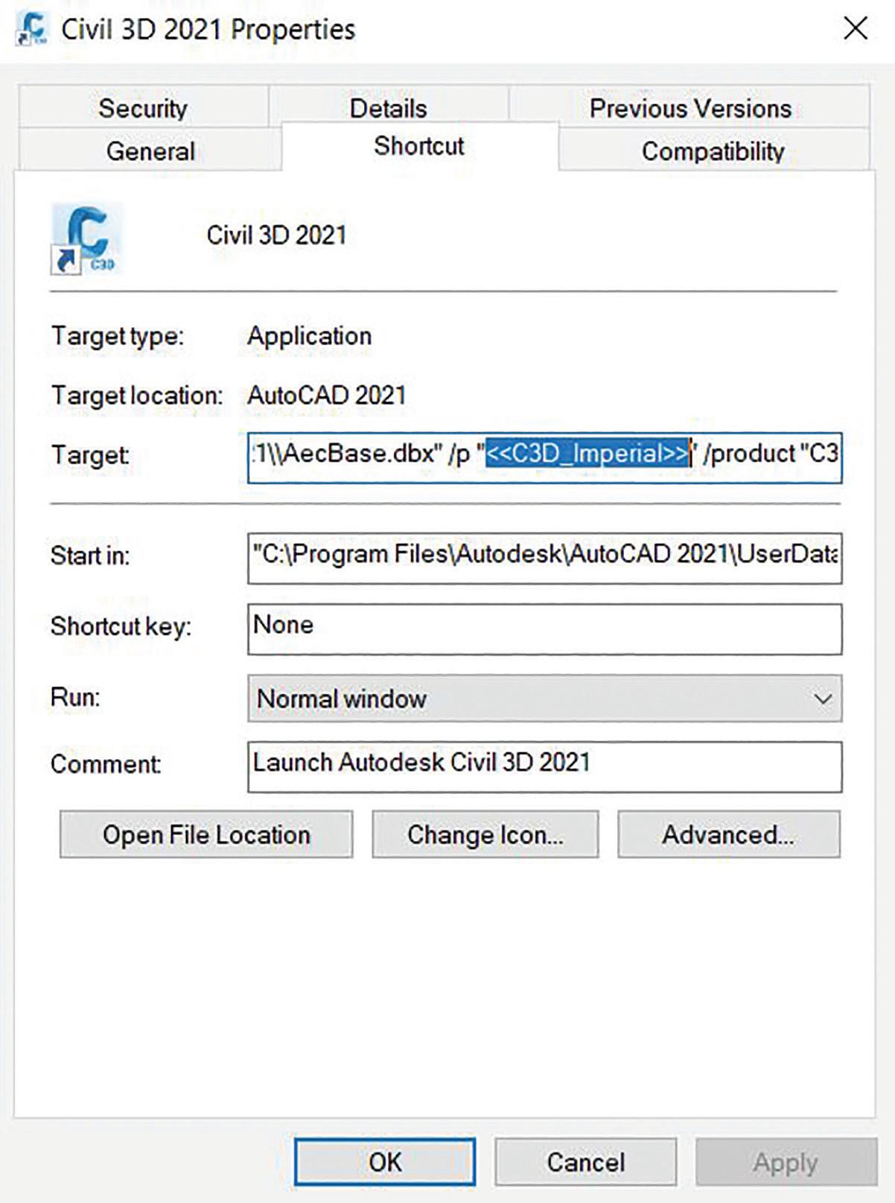
Task: Click the 'Target type:' label
Action: 117,336
